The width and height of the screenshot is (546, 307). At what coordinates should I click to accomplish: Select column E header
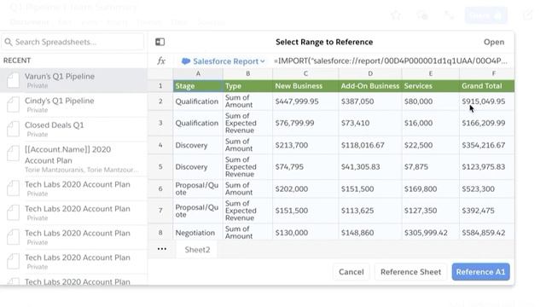[x=430, y=74]
